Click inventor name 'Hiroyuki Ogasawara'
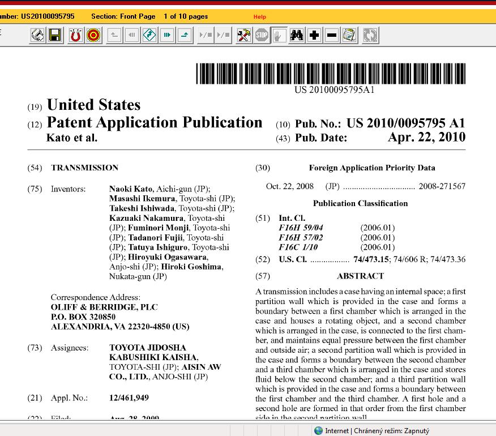The height and width of the screenshot is (436, 496). [x=168, y=257]
